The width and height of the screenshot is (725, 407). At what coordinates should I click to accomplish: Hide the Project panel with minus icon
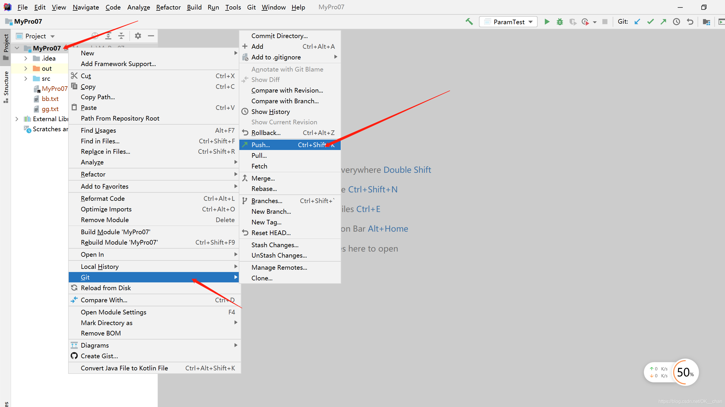coord(151,36)
